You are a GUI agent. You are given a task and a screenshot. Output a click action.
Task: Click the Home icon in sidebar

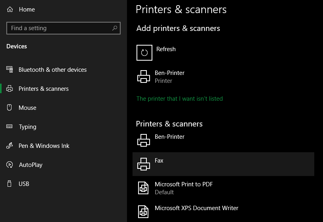(x=10, y=10)
